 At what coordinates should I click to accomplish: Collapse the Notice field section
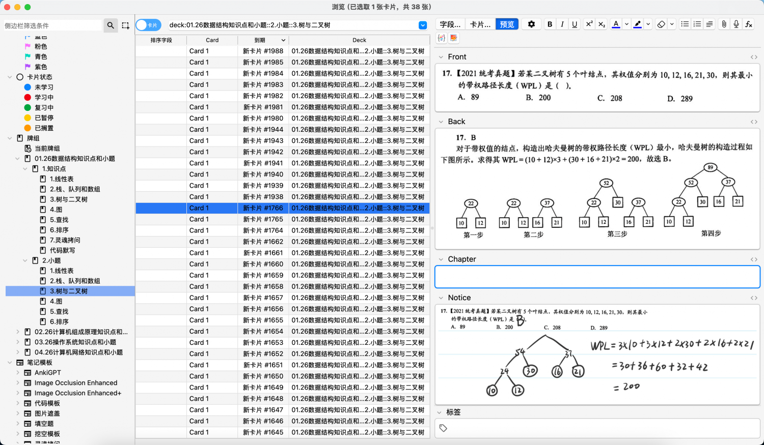click(441, 298)
